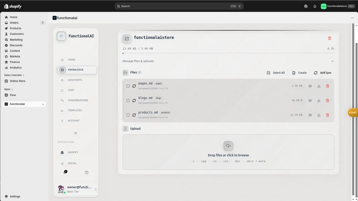This screenshot has width=358, height=201.
Task: Click sync icon for blogs.md
Action: tap(134, 100)
